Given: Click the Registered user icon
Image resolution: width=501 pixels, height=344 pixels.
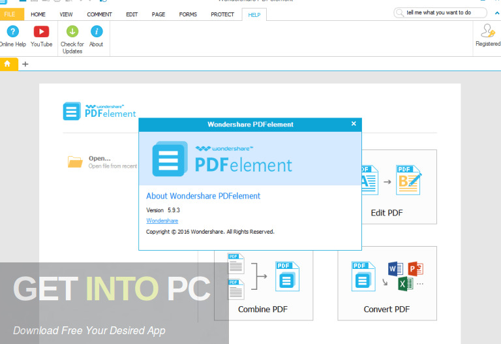Looking at the screenshot, I should (x=488, y=31).
